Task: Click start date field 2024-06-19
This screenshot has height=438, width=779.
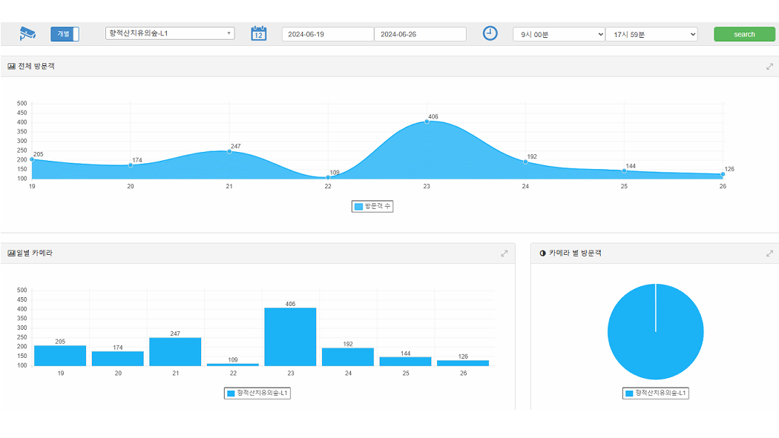Action: pyautogui.click(x=327, y=34)
